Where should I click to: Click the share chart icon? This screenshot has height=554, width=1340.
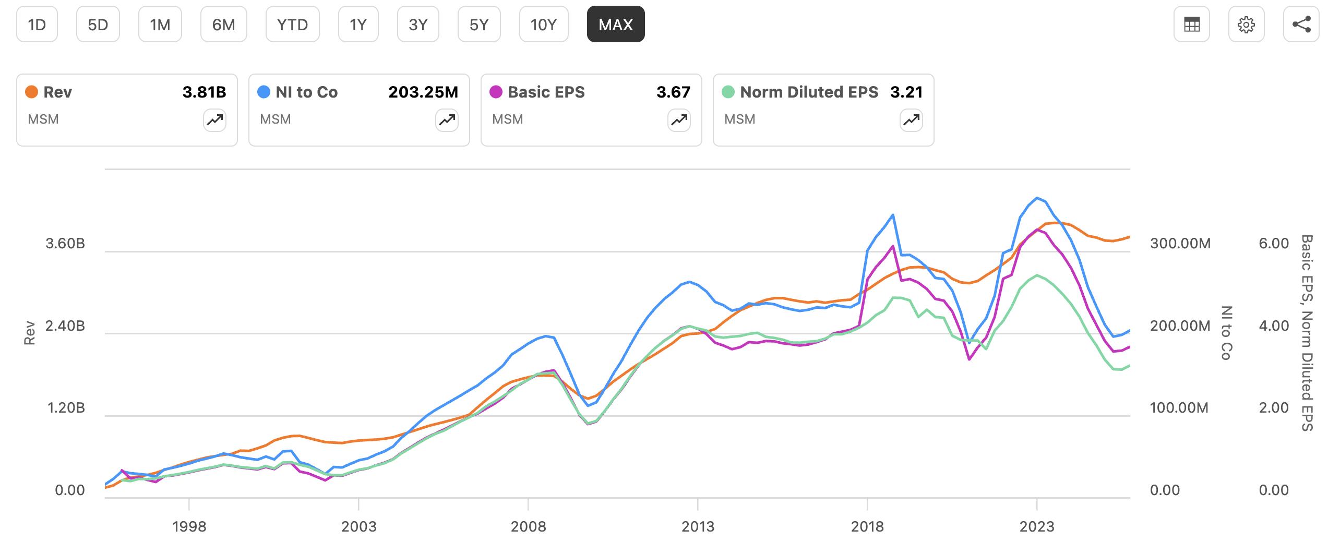coord(1301,25)
